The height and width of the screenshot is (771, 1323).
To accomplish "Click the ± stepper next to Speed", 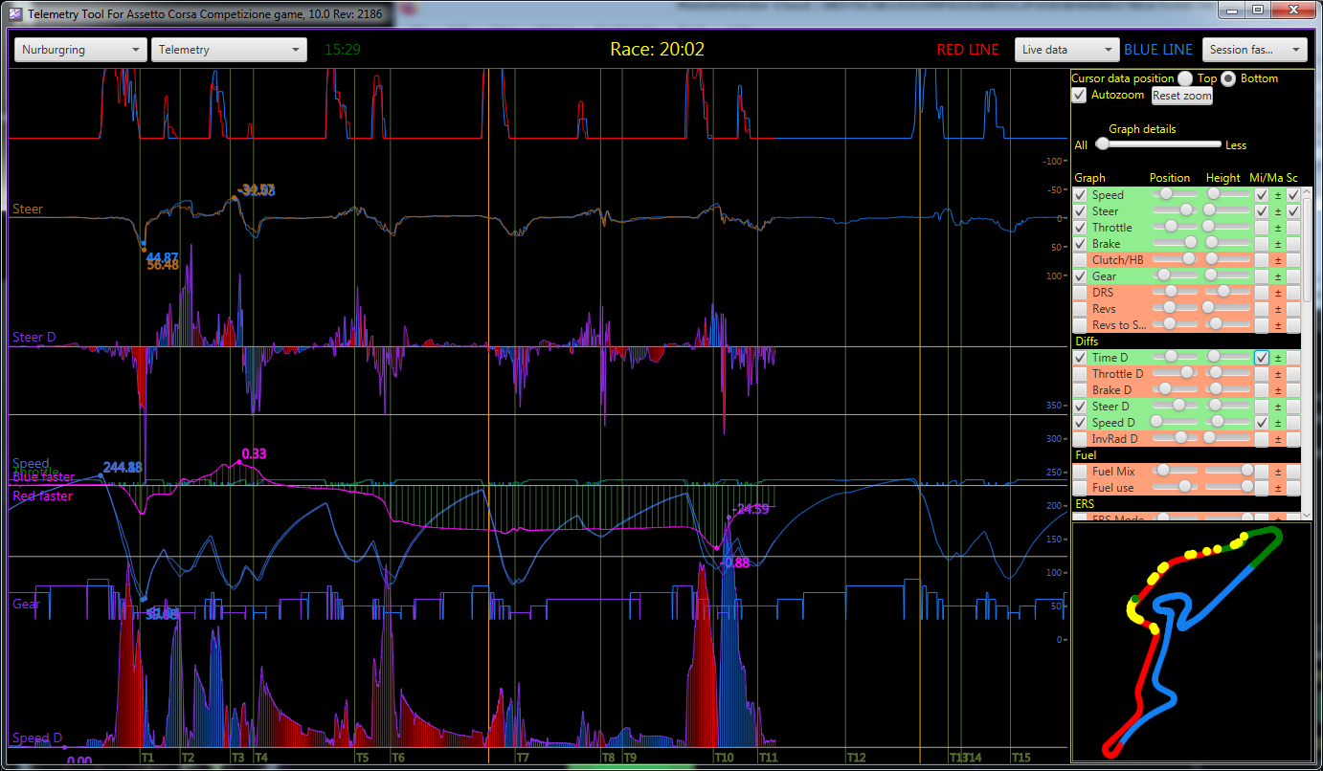I will 1277,194.
